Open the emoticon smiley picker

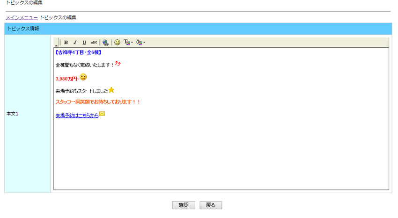(117, 42)
